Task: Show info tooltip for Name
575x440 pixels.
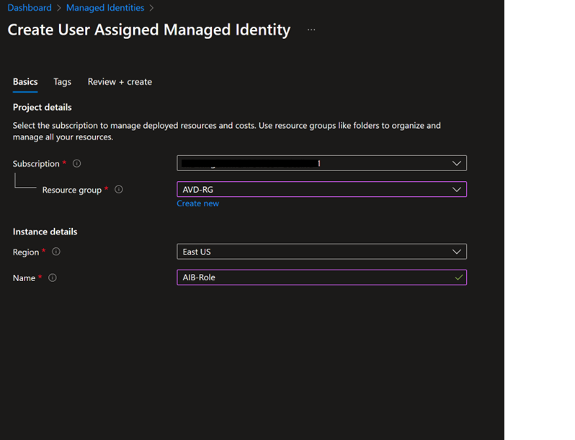Action: (53, 278)
